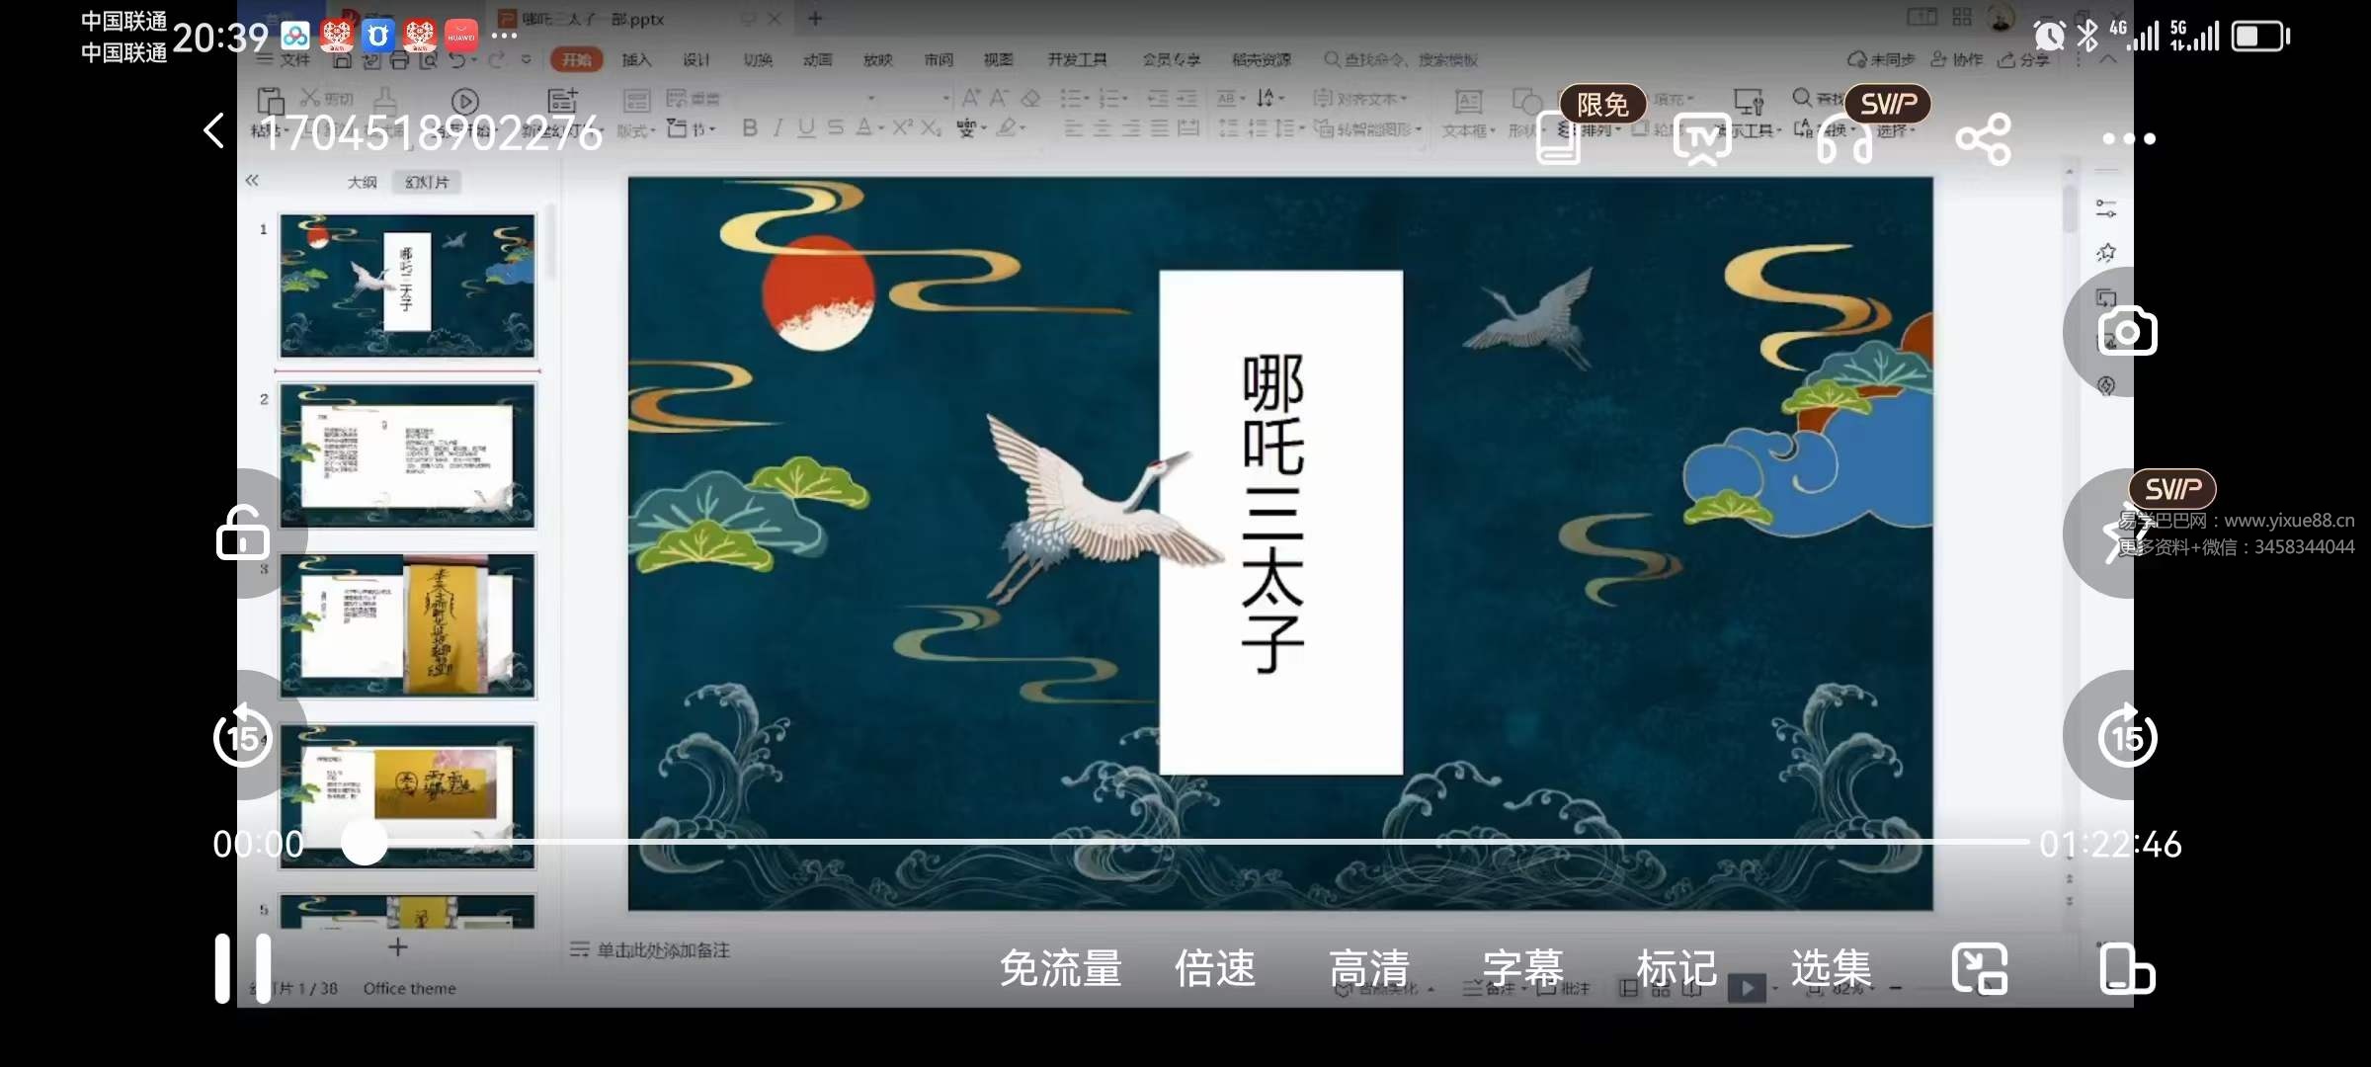Screen dimensions: 2371x1067
Task: Open the 选集 episode list
Action: pyautogui.click(x=1833, y=968)
